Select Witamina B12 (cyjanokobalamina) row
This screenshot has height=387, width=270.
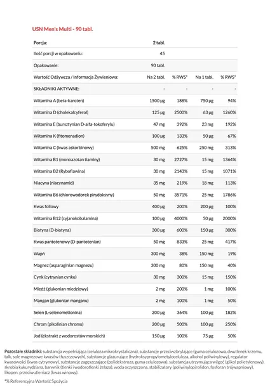click(x=135, y=218)
